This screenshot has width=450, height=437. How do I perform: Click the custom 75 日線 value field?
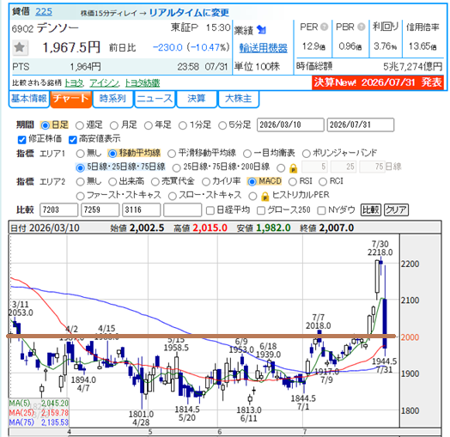(x=372, y=167)
